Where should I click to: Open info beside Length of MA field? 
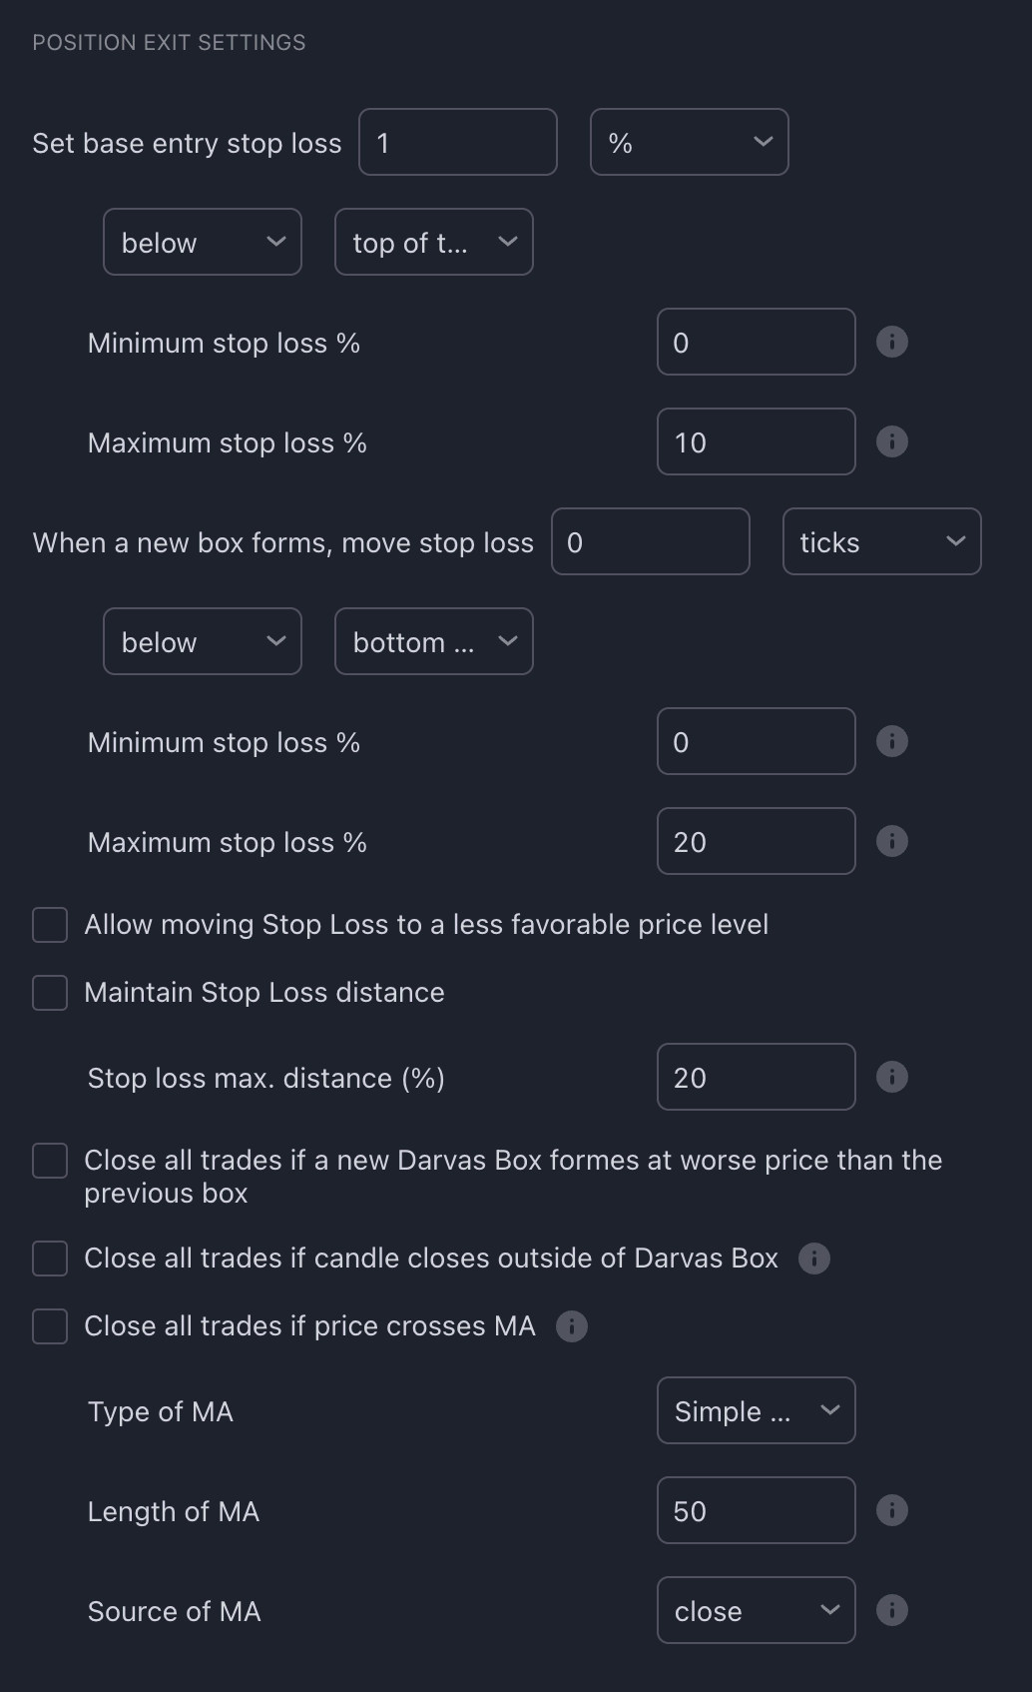[x=891, y=1510]
